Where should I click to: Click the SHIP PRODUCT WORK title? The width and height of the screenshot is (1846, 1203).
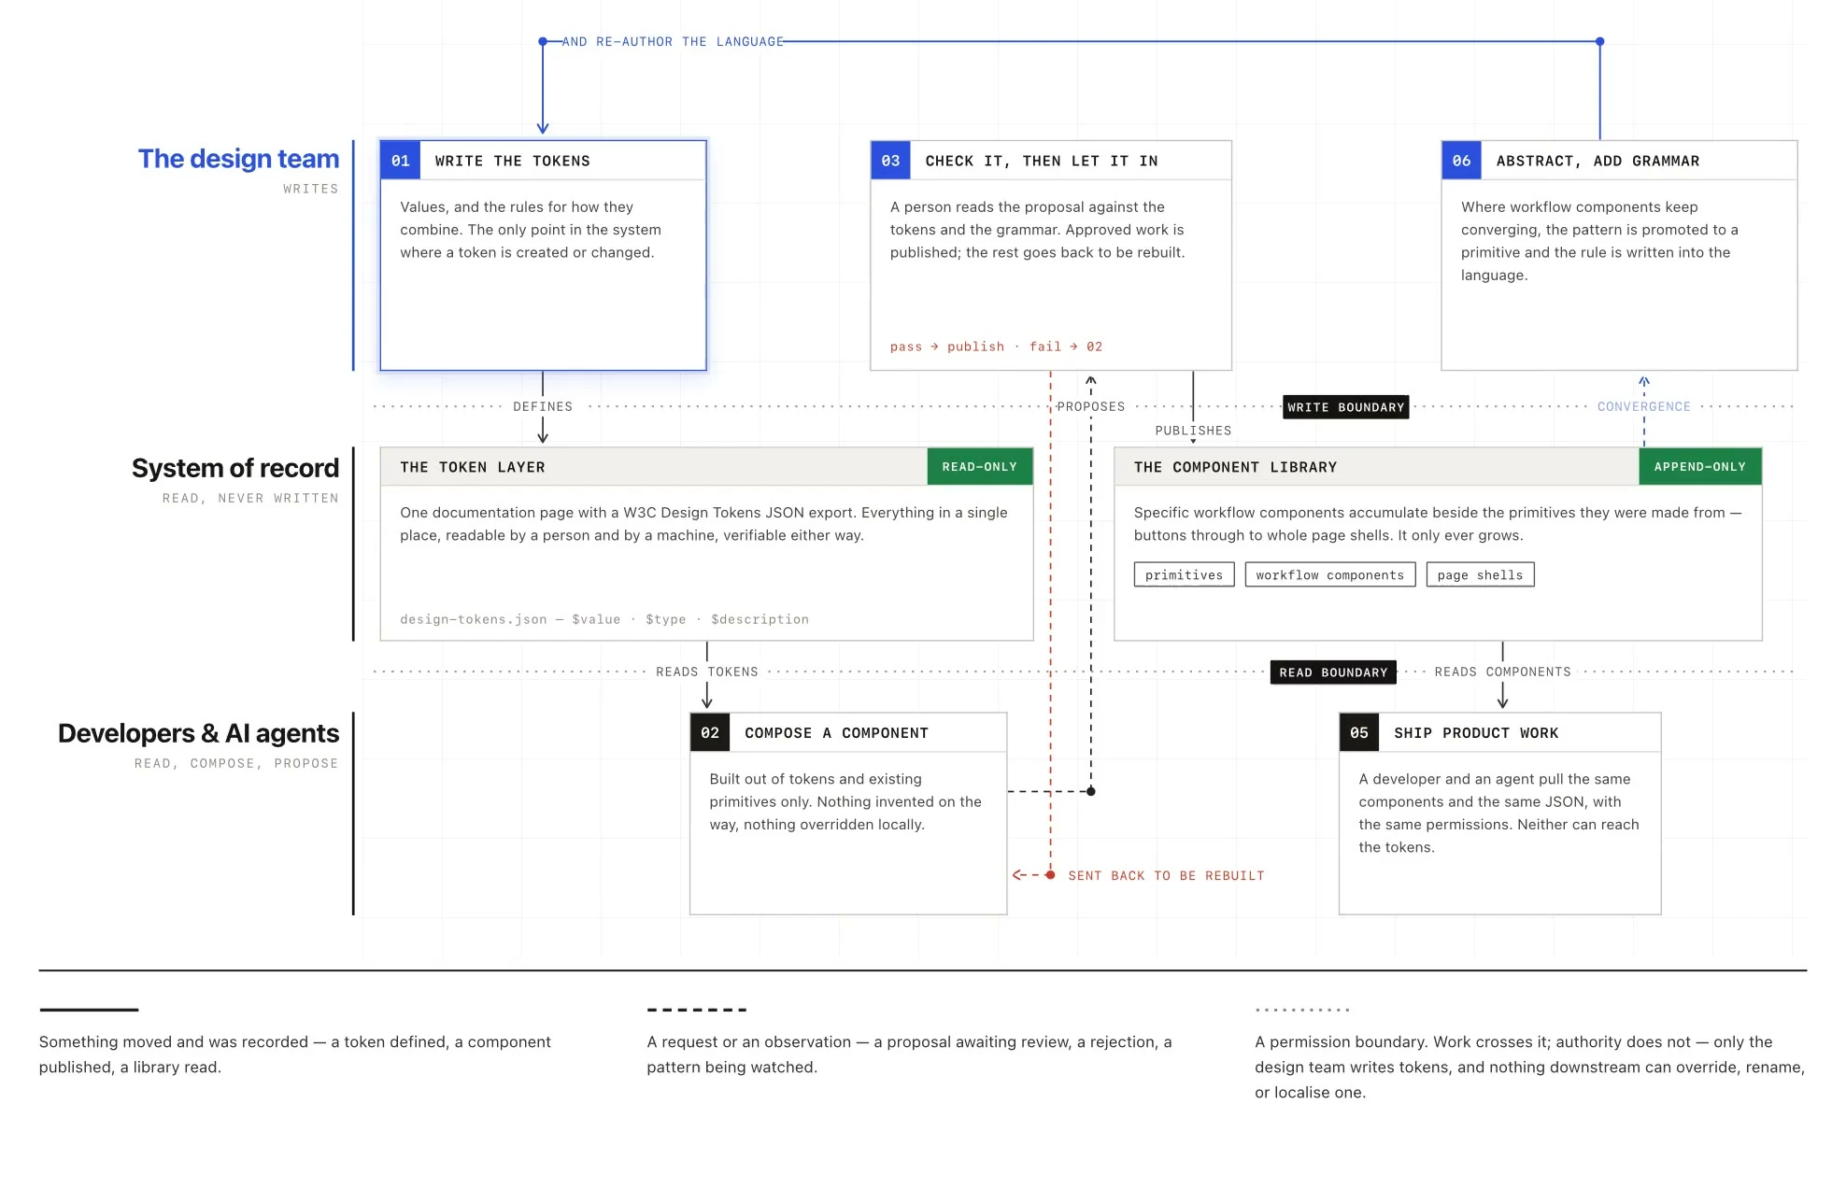(x=1476, y=733)
